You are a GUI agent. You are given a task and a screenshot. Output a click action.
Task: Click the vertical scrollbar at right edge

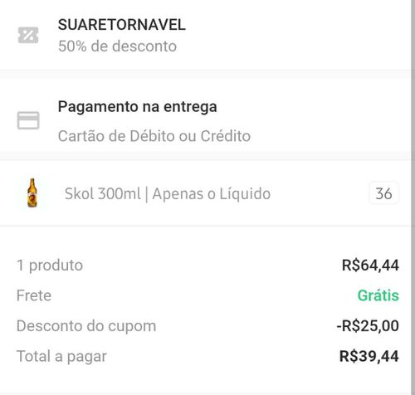tap(413, 197)
